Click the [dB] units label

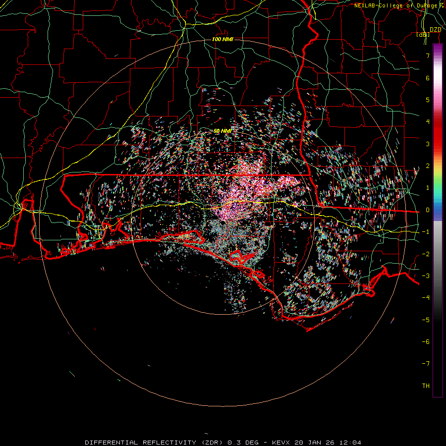(423, 35)
